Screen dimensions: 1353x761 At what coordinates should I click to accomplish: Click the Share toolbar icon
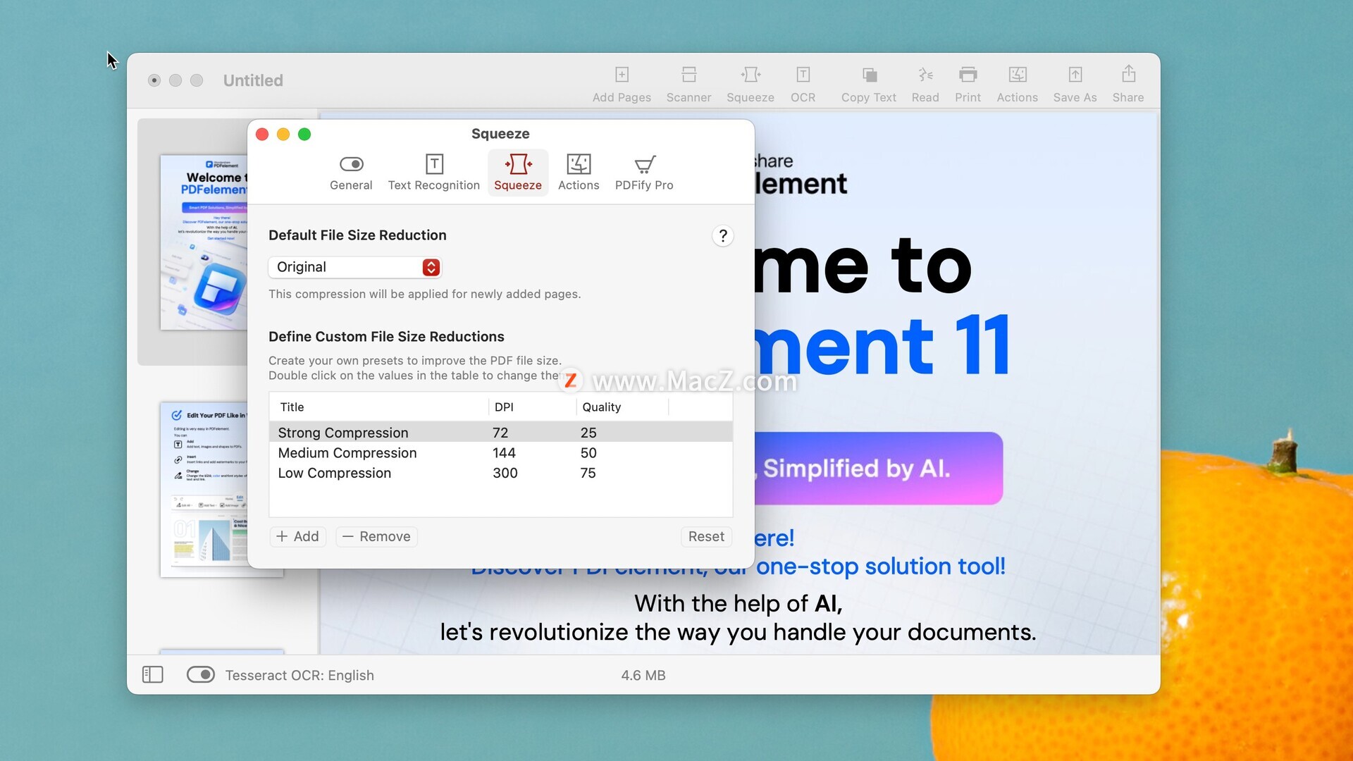[x=1128, y=83]
